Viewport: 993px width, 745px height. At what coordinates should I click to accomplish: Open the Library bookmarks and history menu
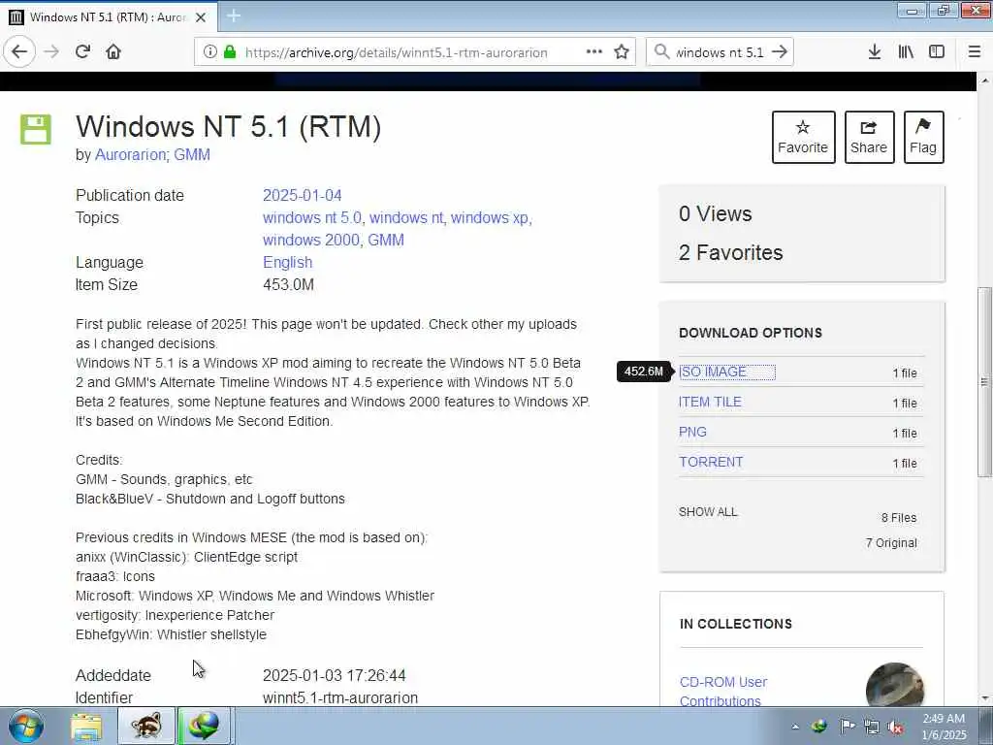[x=906, y=52]
